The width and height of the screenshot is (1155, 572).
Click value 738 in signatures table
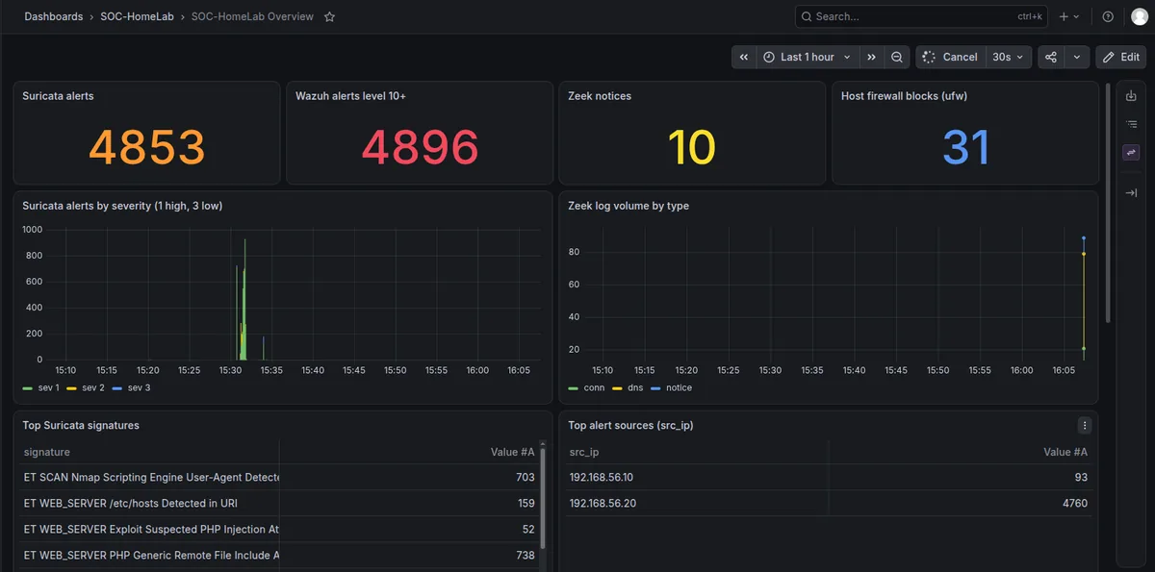[x=525, y=555]
